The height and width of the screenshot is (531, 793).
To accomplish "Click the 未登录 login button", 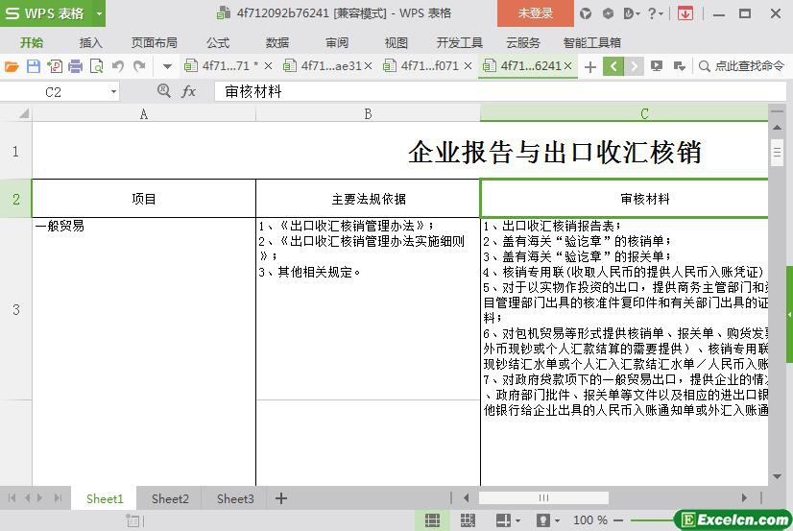I will tap(535, 13).
